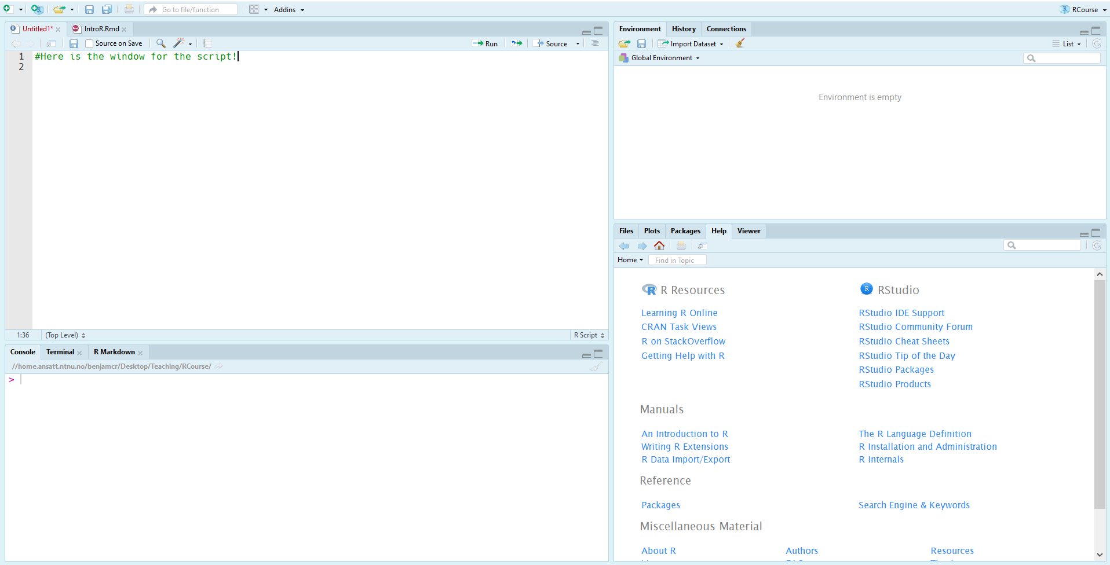Go forward in Help pane
The height and width of the screenshot is (565, 1110).
pyautogui.click(x=642, y=245)
